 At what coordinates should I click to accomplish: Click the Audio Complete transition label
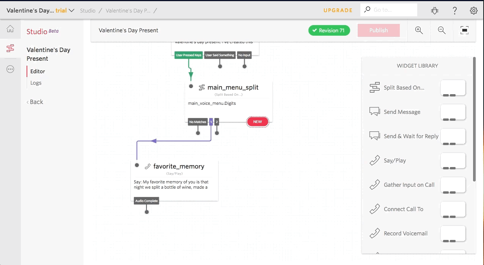146,201
